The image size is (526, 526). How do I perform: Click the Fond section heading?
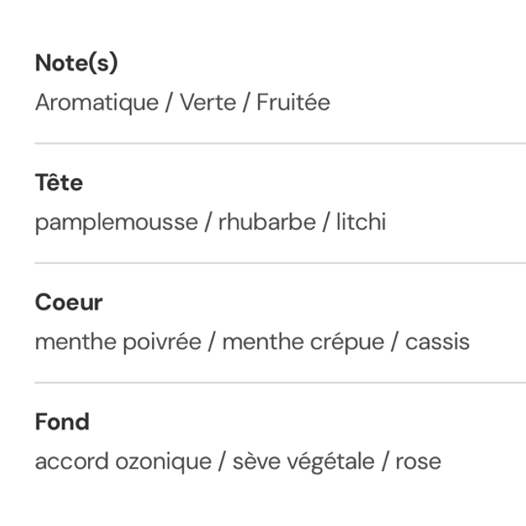[62, 422]
